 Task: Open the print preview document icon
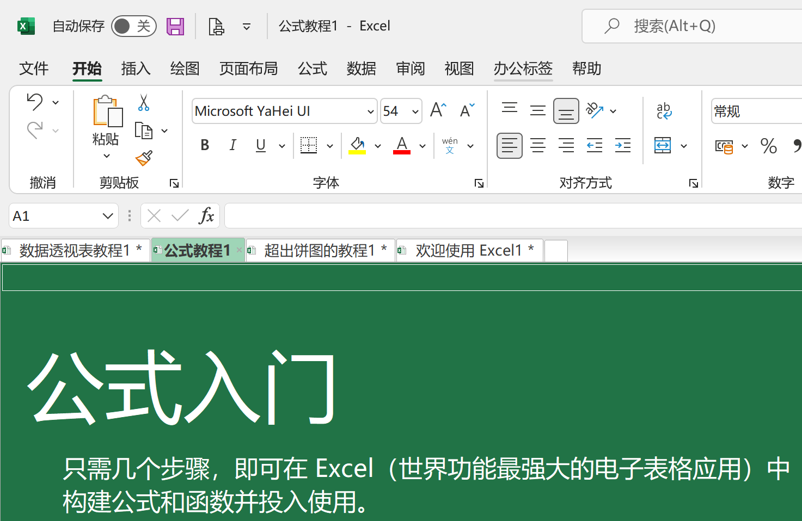coord(216,26)
